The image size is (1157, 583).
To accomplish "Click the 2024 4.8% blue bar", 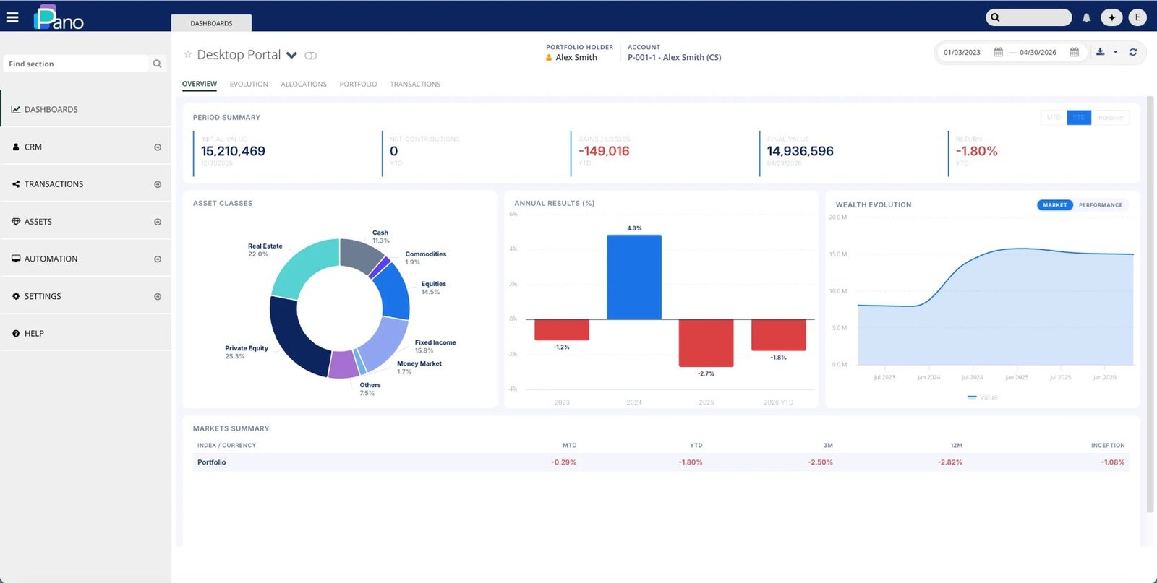I will (x=634, y=277).
